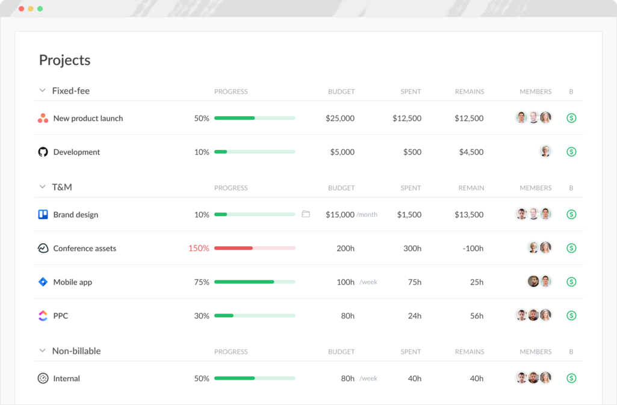Select the Trello icon next to Brand design
617x405 pixels.
42,214
